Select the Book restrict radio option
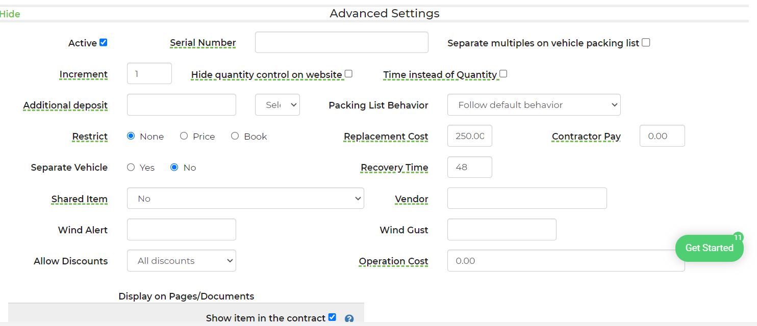Image resolution: width=757 pixels, height=326 pixels. 235,136
